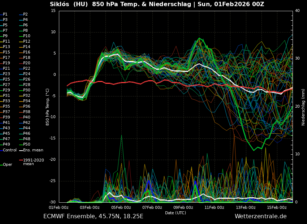
Task: Click the 01Feb 00z date tick
Action: coord(59,207)
